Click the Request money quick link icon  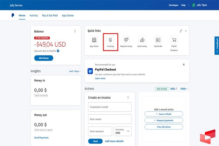pos(126,40)
